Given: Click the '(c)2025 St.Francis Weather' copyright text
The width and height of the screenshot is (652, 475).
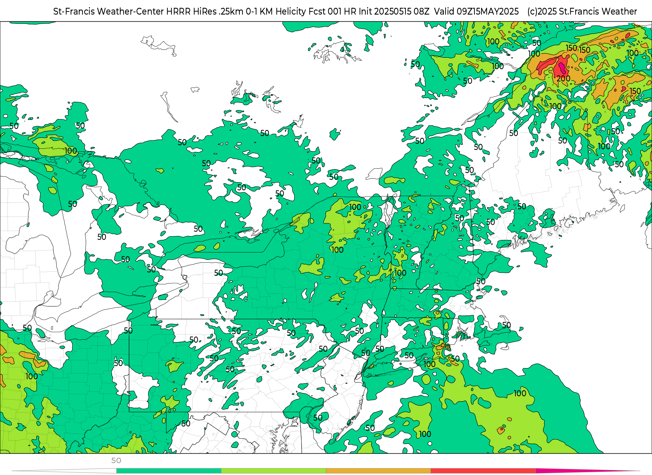Looking at the screenshot, I should [x=582, y=12].
